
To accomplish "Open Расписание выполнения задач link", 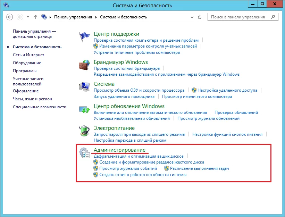I will tap(199, 168).
